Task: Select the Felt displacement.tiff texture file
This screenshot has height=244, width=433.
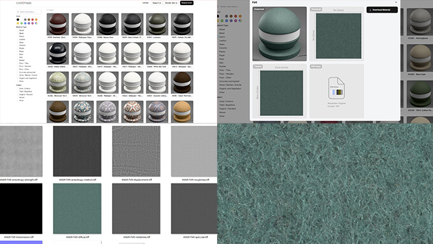Action: (x=136, y=152)
